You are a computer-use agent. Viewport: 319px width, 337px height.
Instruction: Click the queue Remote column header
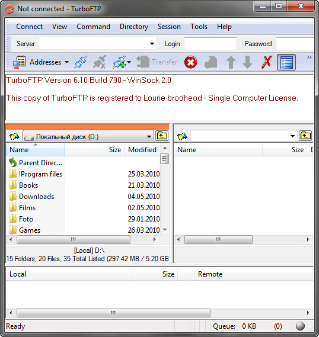[x=254, y=274]
